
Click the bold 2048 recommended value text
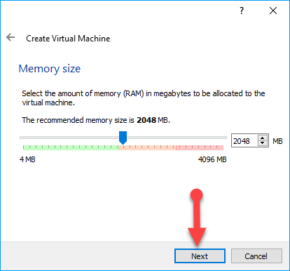[146, 120]
